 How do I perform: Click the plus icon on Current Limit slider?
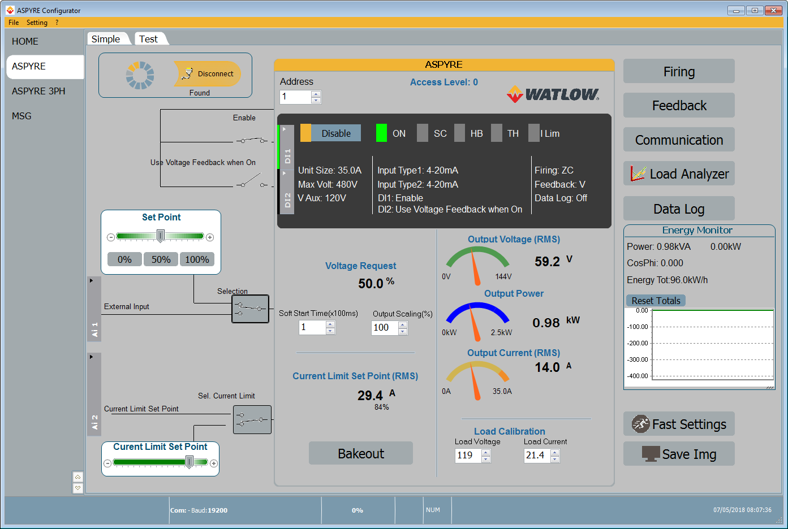tap(214, 463)
